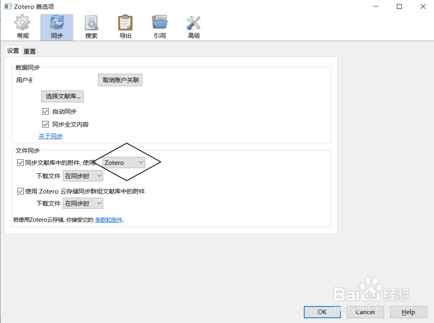Open the 搜索 (Search) preferences pane
This screenshot has width=434, height=323.
coord(91,27)
